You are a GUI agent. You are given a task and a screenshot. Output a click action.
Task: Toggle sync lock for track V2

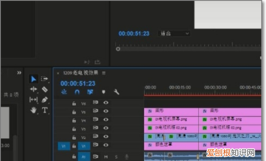coord(95,136)
